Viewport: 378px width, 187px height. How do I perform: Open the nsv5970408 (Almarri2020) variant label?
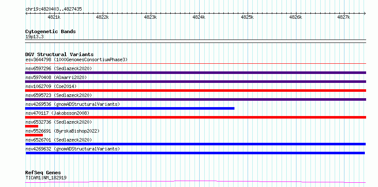point(56,77)
